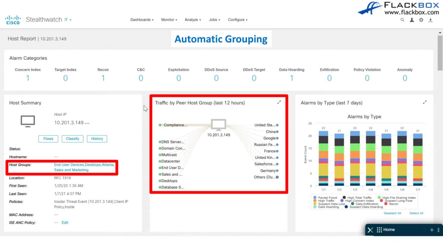443x249 pixels.
Task: Expand the IT domain selector
Action: coord(68,20)
